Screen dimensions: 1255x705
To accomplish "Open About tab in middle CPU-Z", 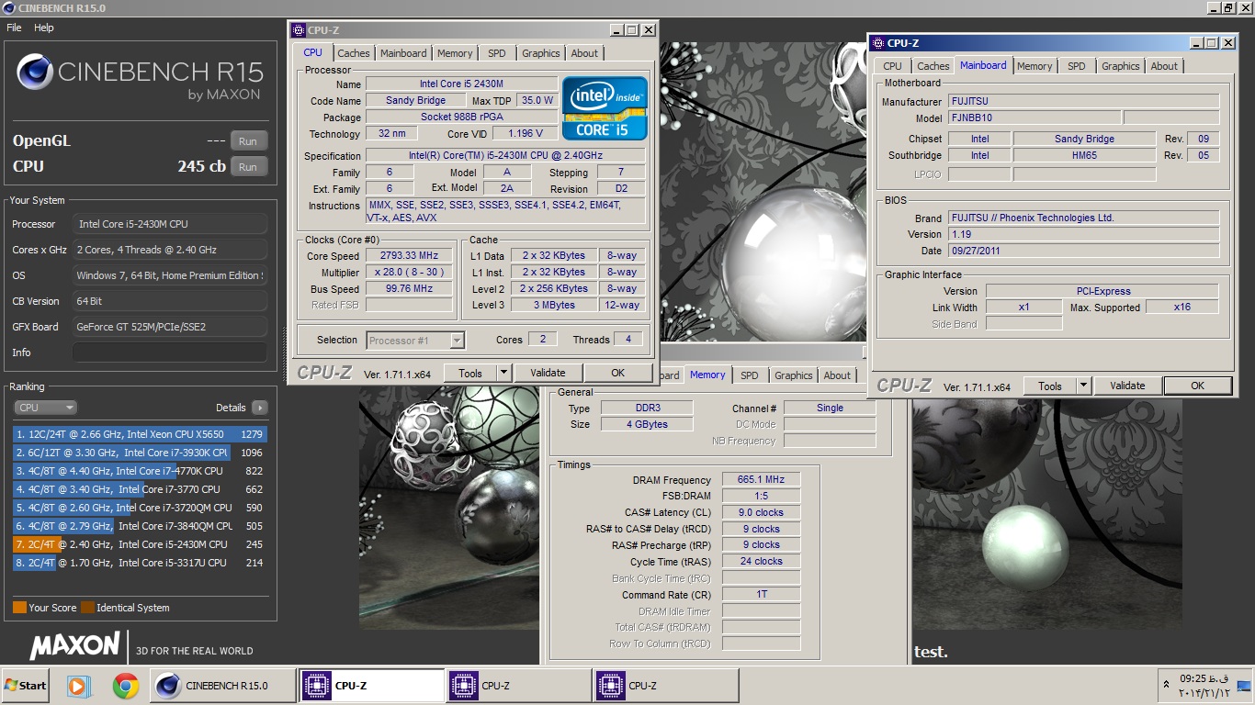I will pyautogui.click(x=584, y=53).
